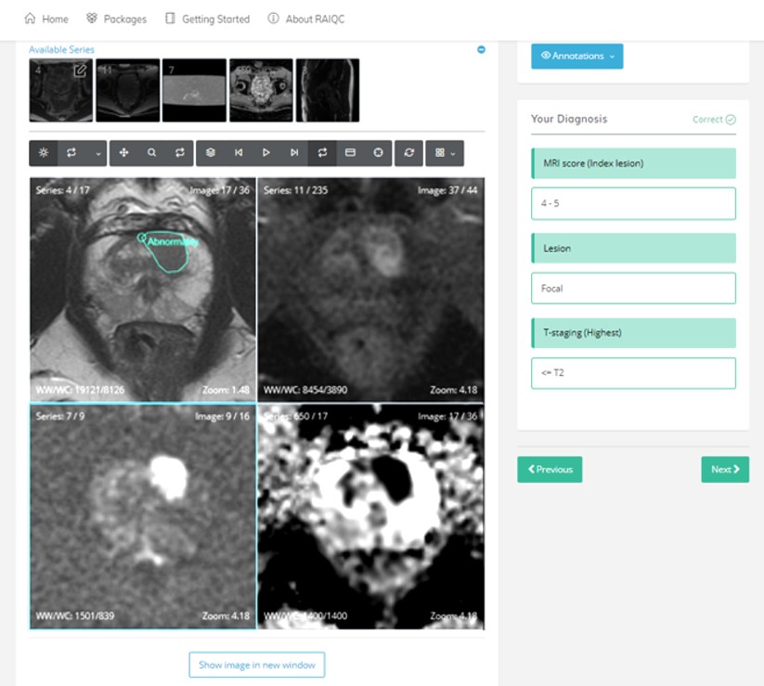This screenshot has height=686, width=764.
Task: Play the cine loop
Action: click(x=266, y=153)
